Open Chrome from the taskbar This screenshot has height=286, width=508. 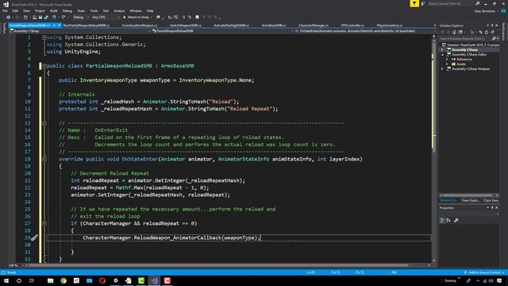point(63,280)
